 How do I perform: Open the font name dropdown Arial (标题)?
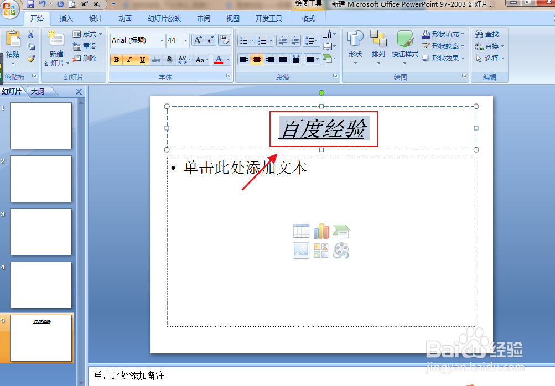[x=162, y=41]
